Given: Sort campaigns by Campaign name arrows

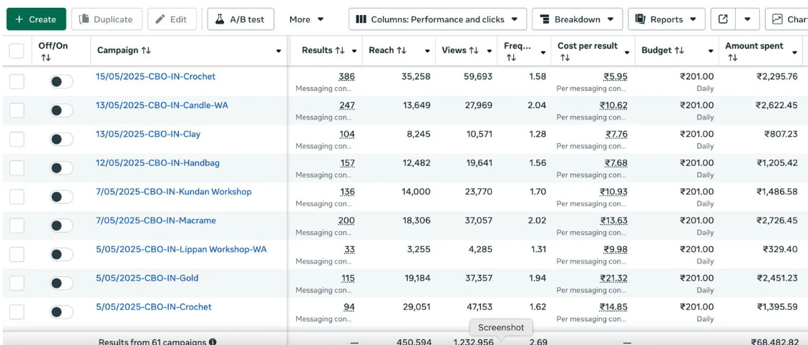Looking at the screenshot, I should (x=146, y=51).
